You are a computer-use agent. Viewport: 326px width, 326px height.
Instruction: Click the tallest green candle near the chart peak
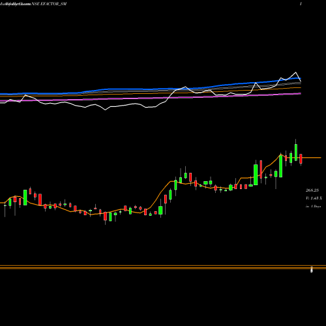pos(280,166)
